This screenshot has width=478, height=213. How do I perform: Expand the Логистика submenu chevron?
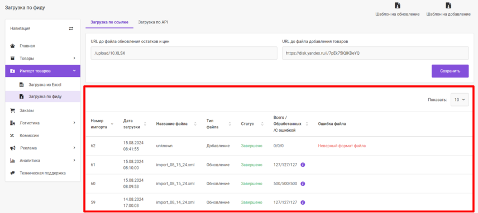tap(74, 123)
